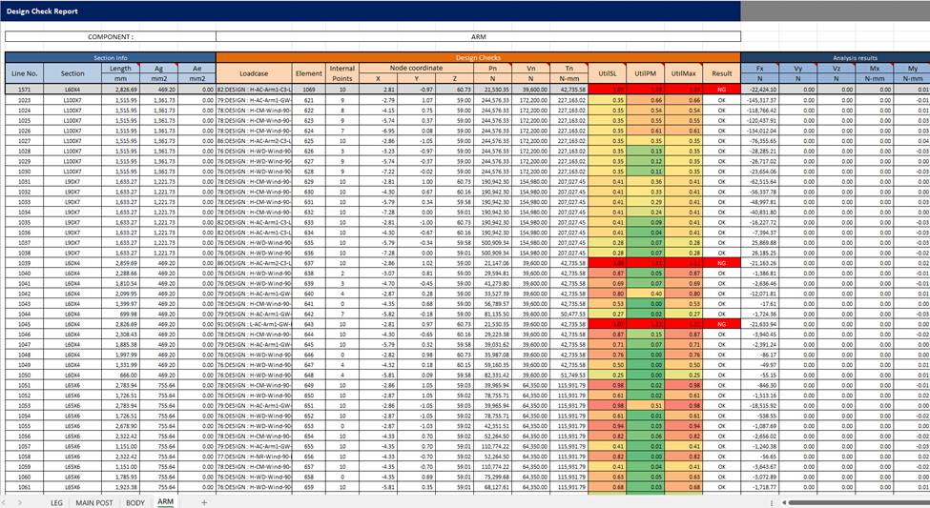
Task: Click the next sheet navigation arrow
Action: tap(22, 501)
